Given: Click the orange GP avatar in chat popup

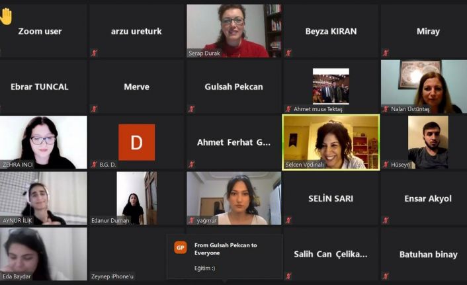Looking at the screenshot, I should 180,247.
